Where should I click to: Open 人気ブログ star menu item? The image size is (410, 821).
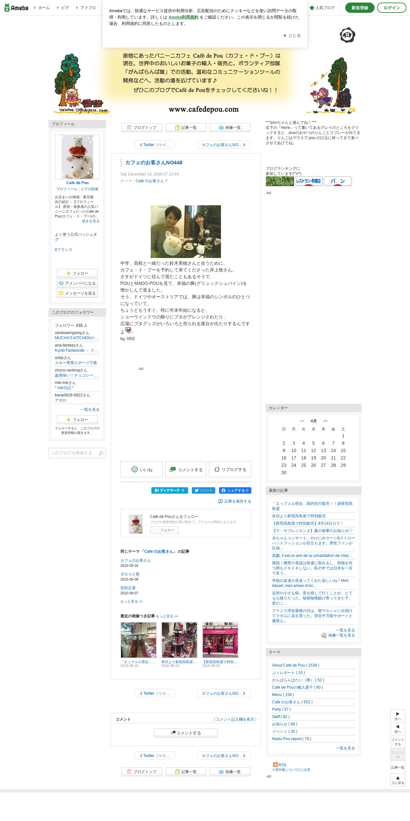322,8
